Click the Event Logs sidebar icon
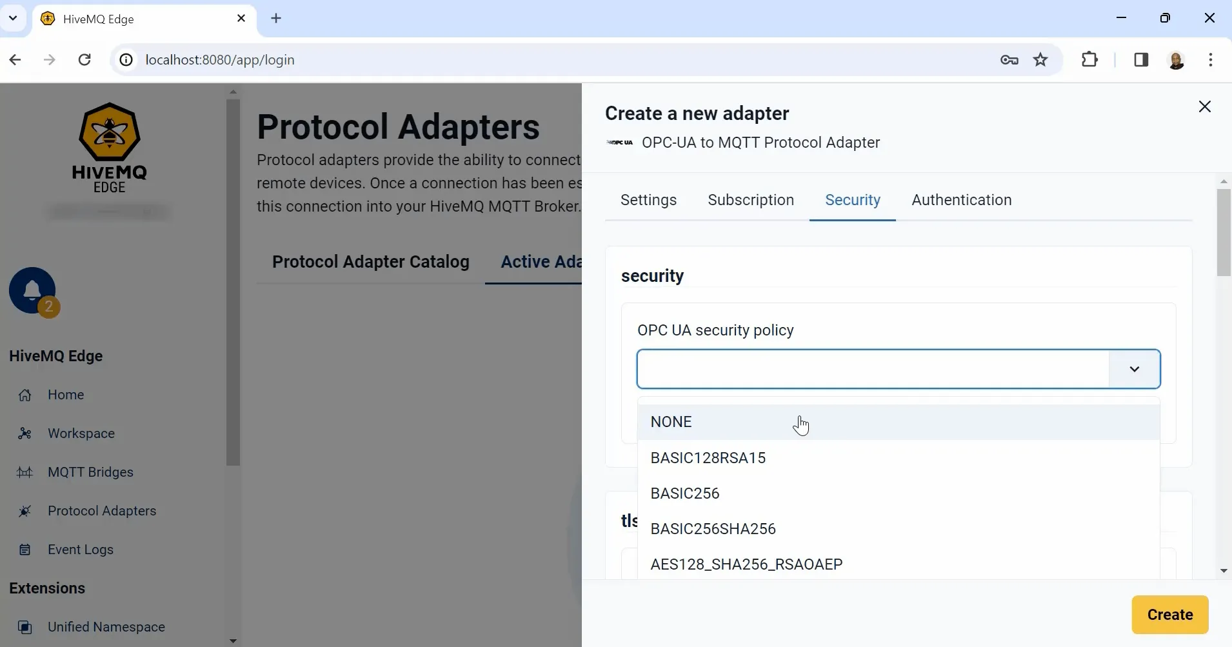Viewport: 1232px width, 647px height. pos(25,550)
